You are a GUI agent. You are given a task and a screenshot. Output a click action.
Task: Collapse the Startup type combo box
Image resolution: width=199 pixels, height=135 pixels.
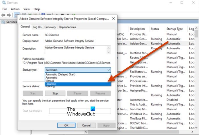tap(109, 70)
